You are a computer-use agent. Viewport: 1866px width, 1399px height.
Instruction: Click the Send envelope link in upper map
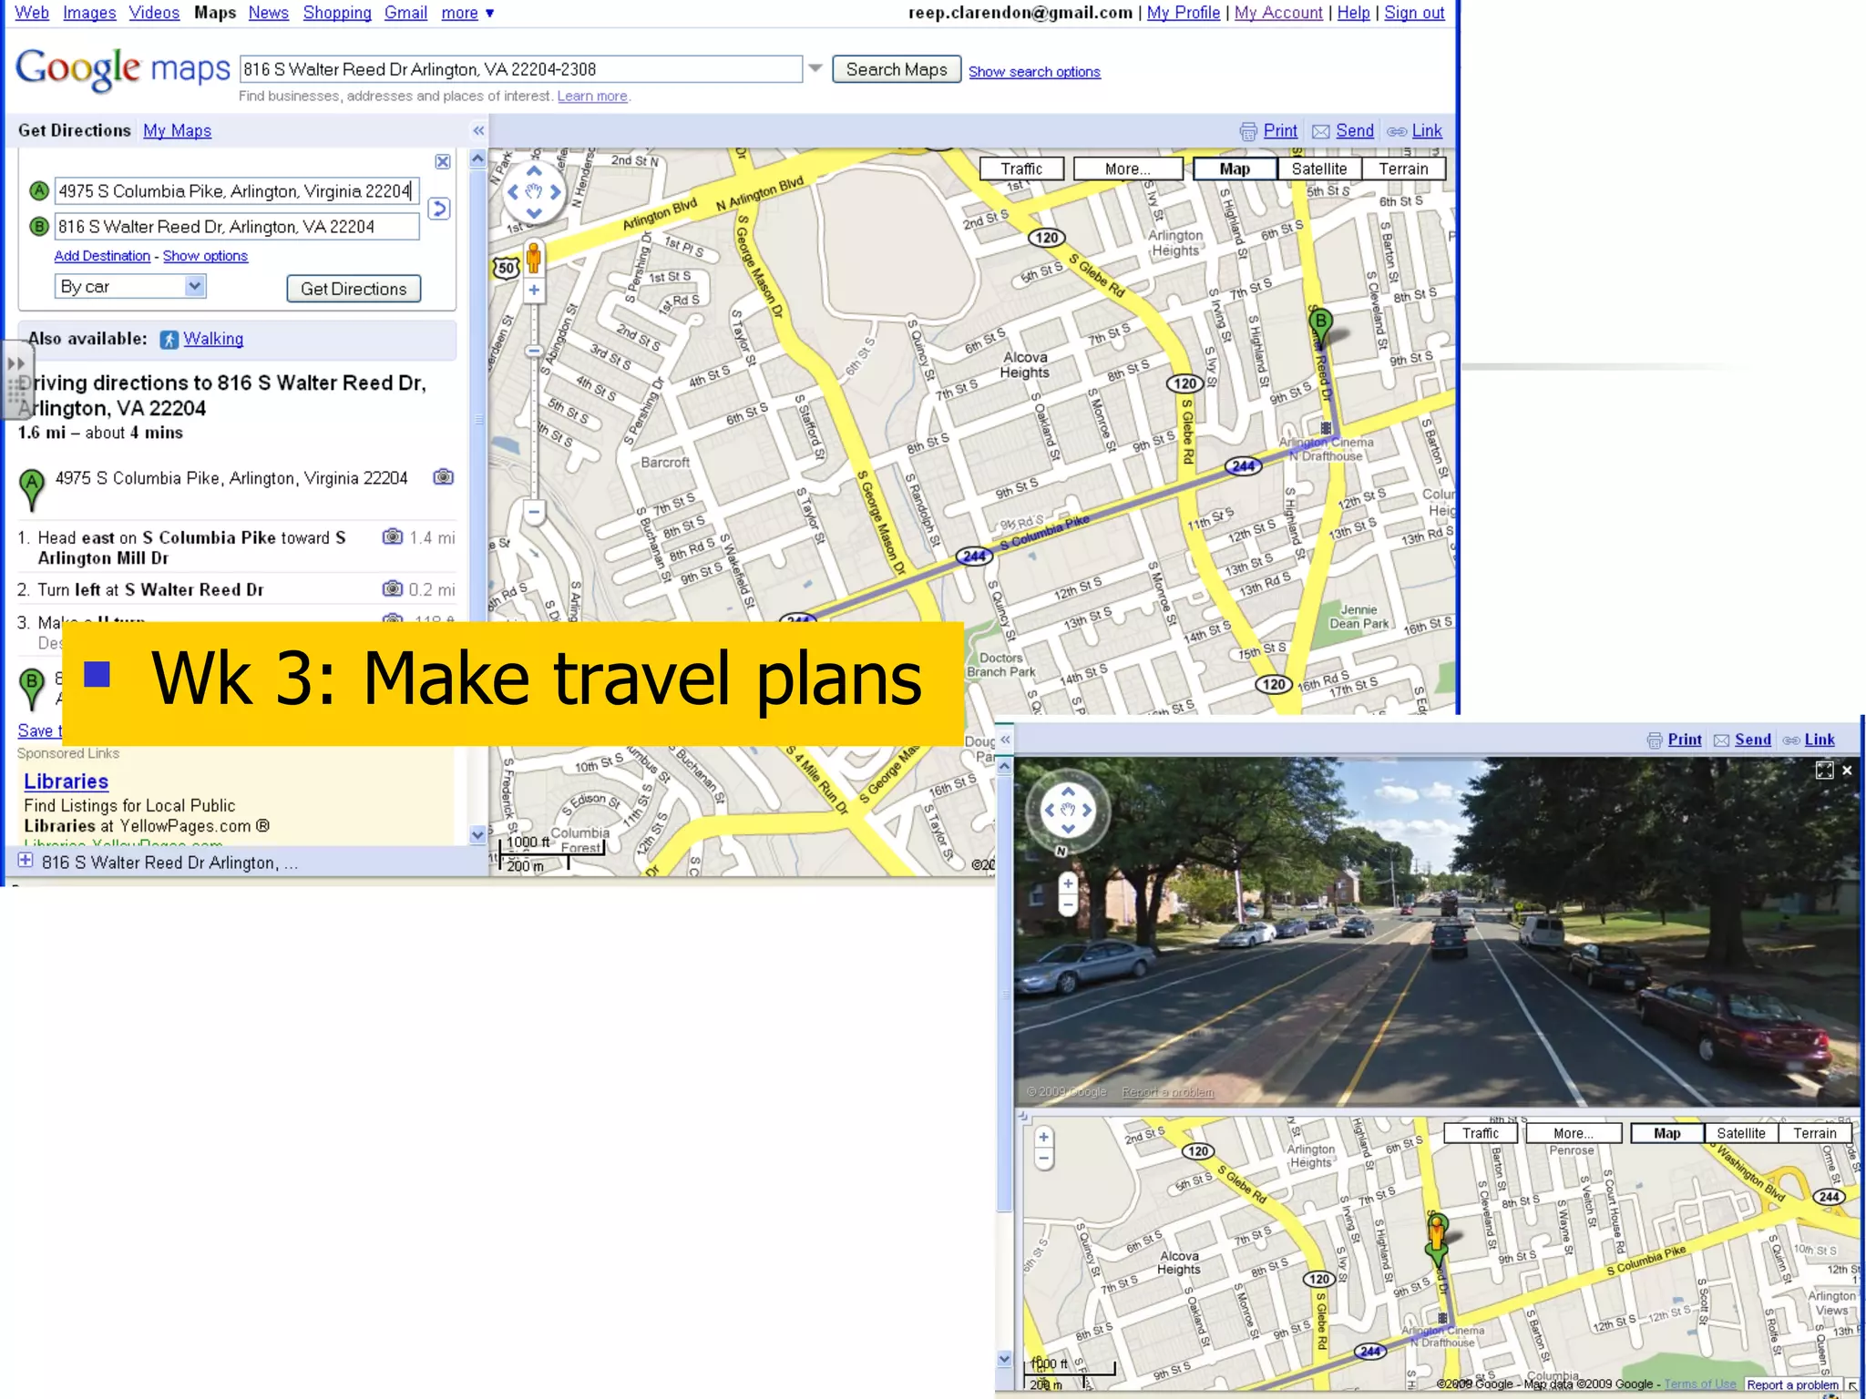point(1343,131)
